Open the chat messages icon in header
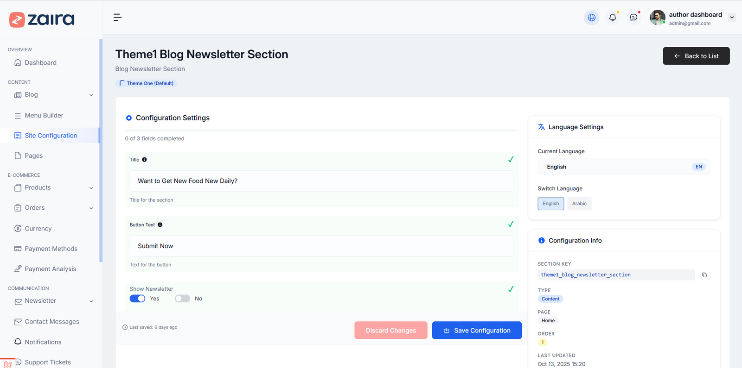 pyautogui.click(x=633, y=18)
